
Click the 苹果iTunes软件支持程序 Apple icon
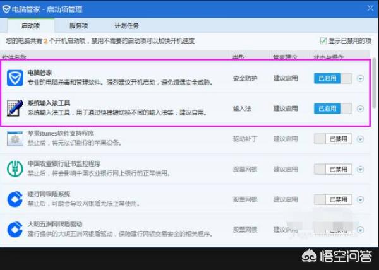click(14, 138)
